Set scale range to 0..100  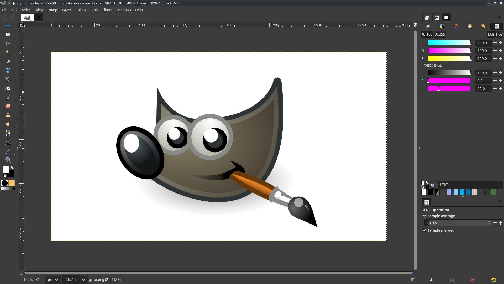(x=427, y=34)
